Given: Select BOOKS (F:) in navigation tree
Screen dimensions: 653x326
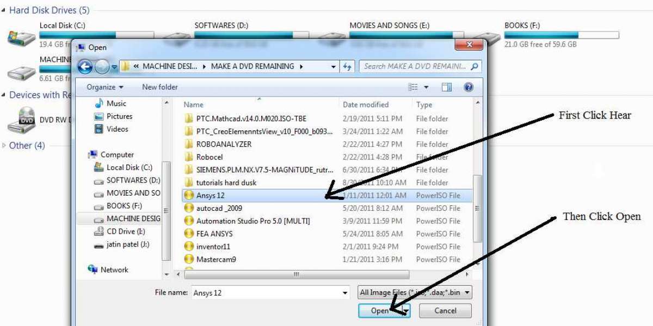Looking at the screenshot, I should (x=125, y=205).
